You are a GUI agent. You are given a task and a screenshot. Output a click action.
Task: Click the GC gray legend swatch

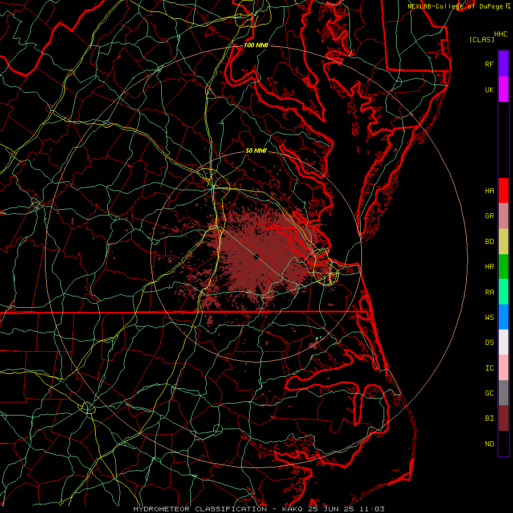click(x=503, y=393)
